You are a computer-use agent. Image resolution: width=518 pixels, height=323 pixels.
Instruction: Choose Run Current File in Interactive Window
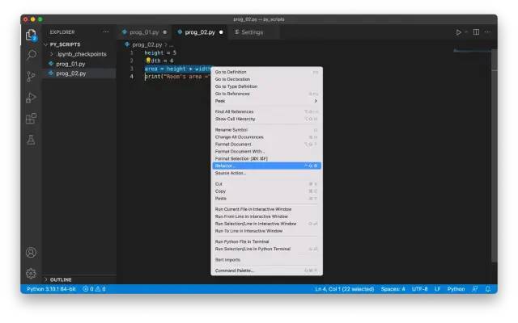coord(266,209)
